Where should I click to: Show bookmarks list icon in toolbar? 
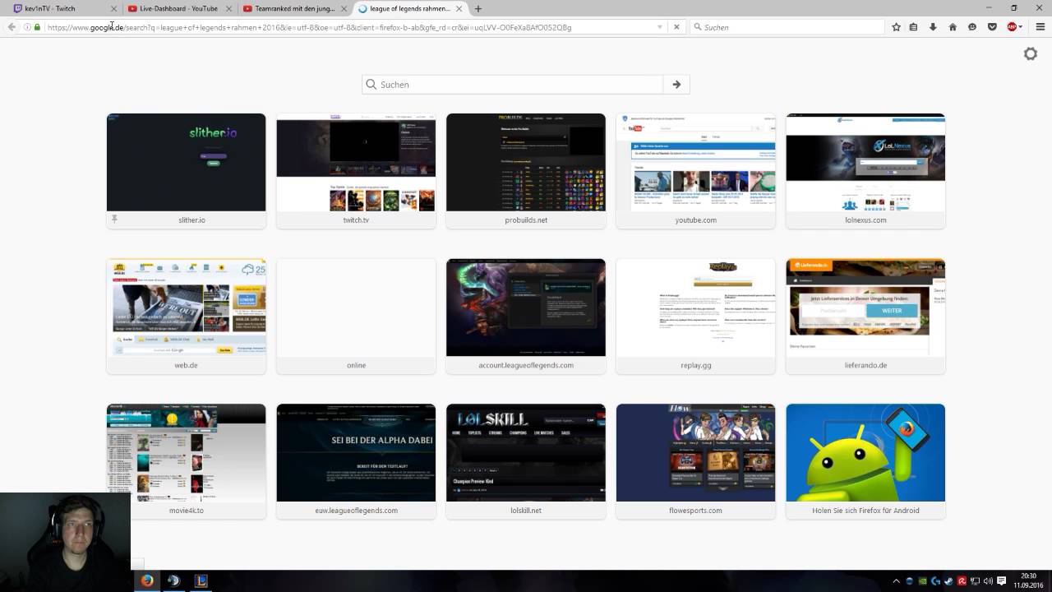(x=913, y=27)
